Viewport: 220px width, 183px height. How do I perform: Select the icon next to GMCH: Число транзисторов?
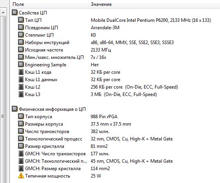point(21,153)
